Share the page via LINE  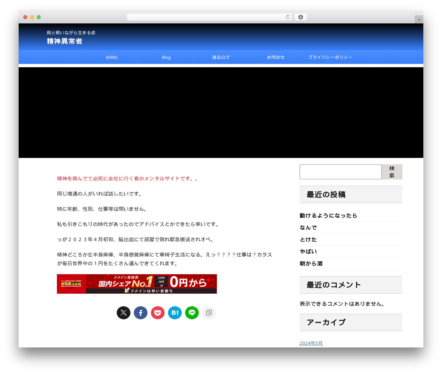point(192,313)
